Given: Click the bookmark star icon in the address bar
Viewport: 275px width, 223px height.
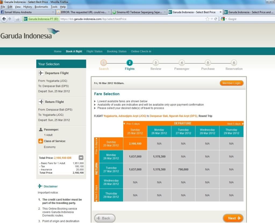Looking at the screenshot, I should click(x=207, y=19).
